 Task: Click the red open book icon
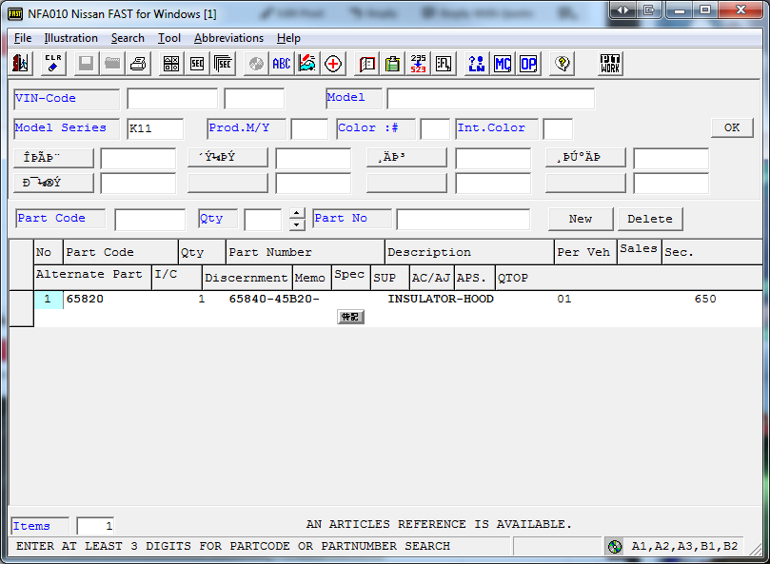pyautogui.click(x=366, y=64)
